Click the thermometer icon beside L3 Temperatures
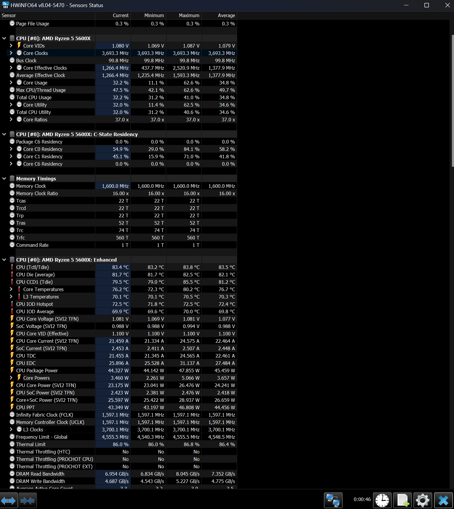454x509 pixels. pos(19,296)
